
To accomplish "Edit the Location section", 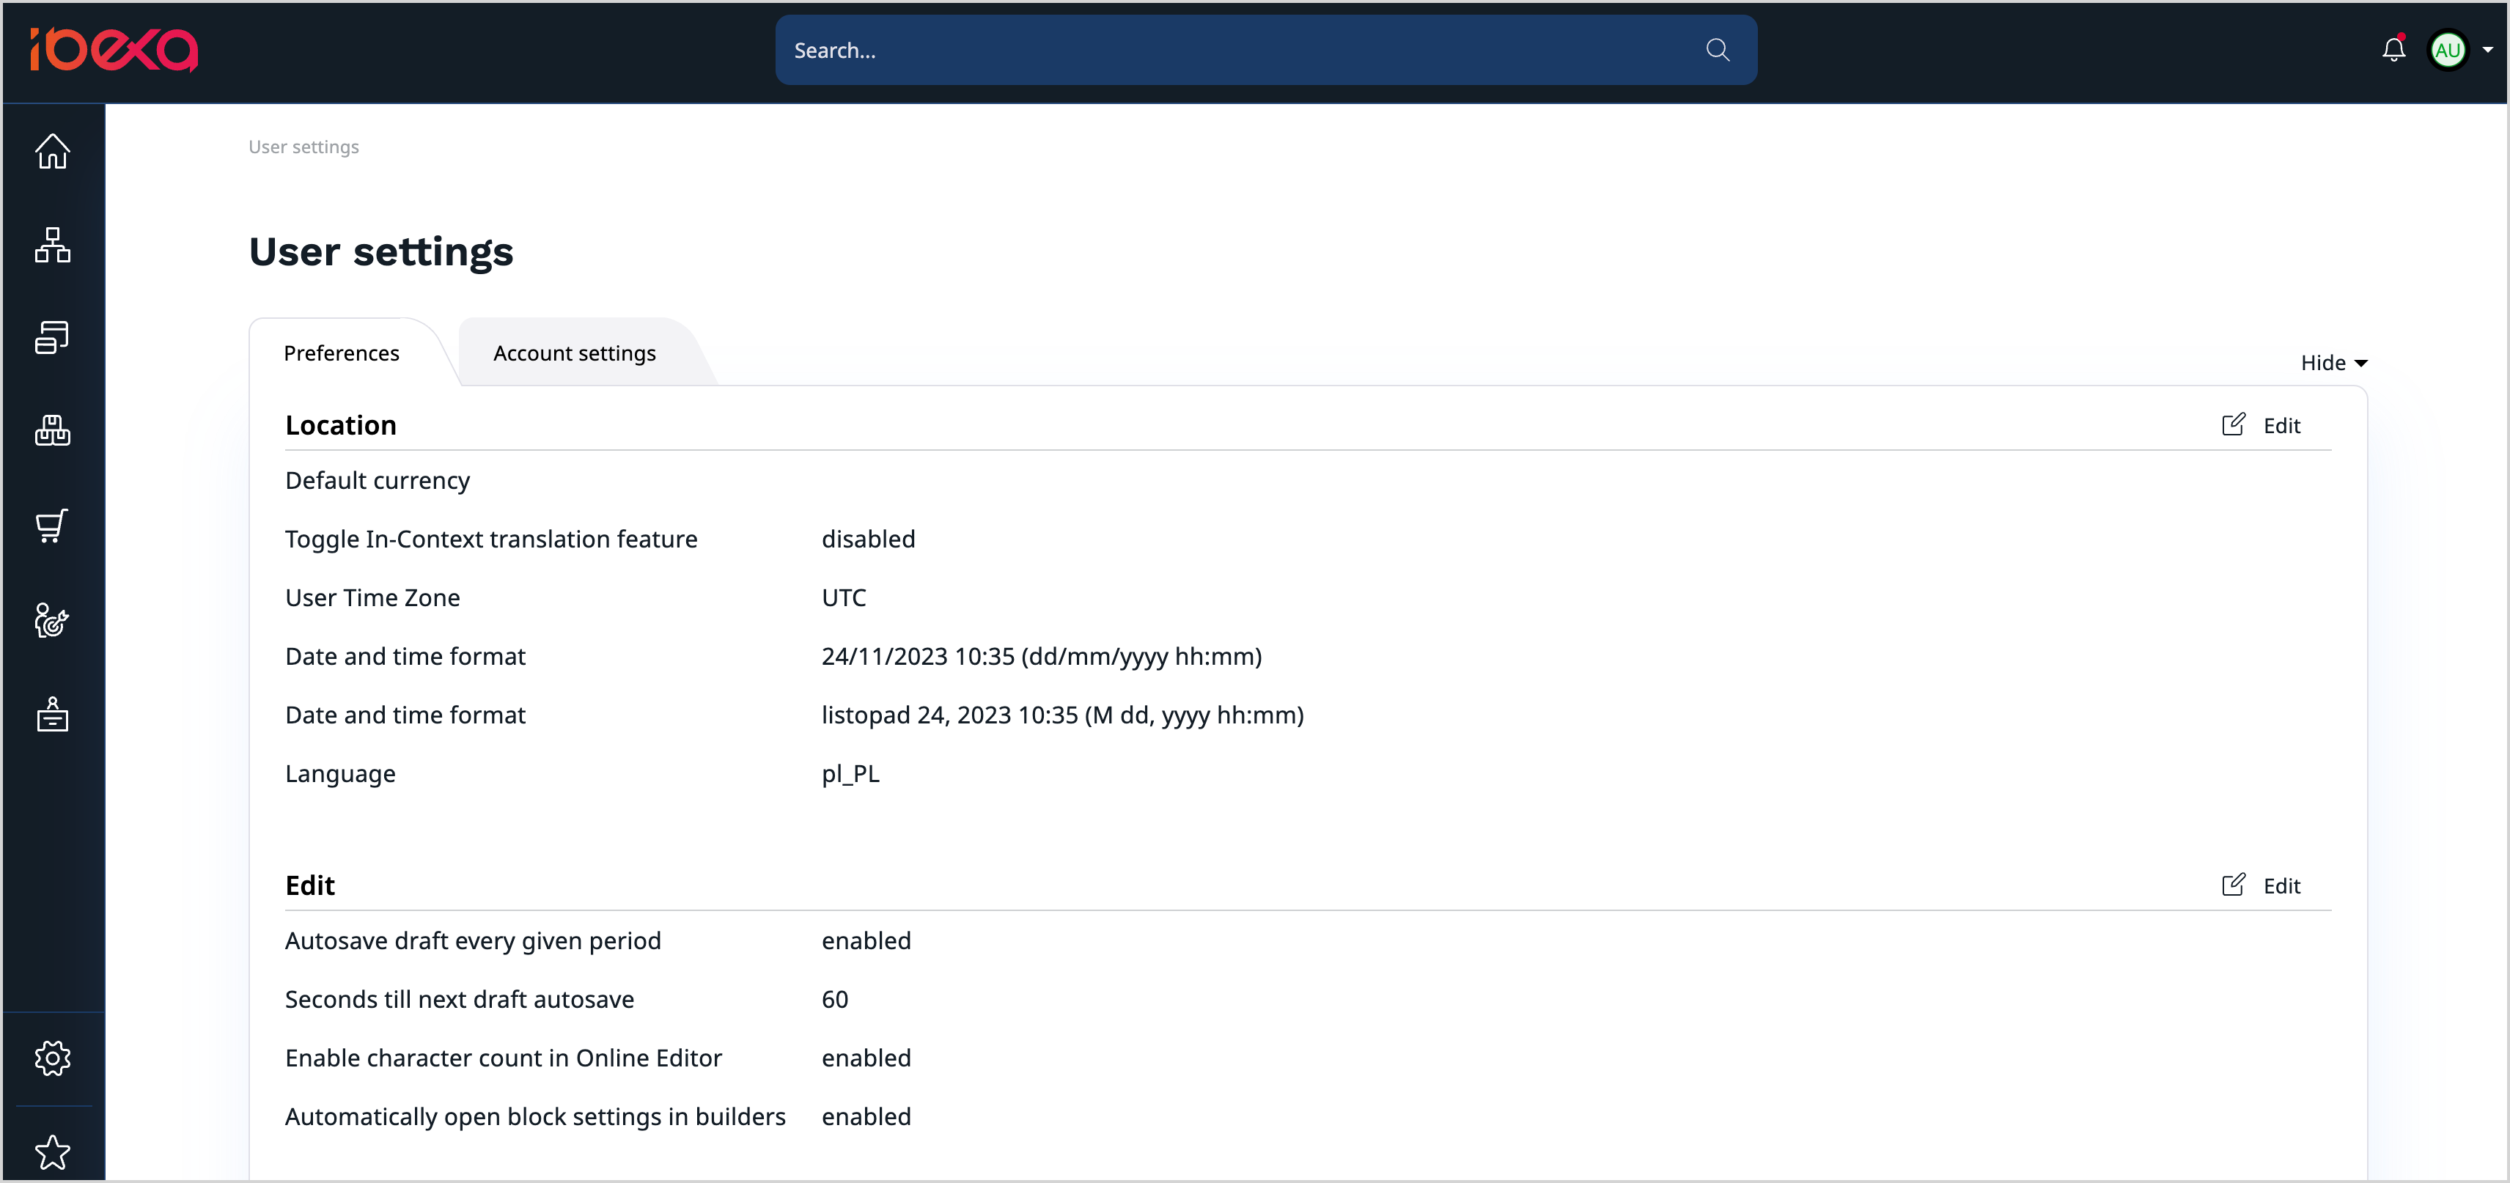I will click(2261, 425).
